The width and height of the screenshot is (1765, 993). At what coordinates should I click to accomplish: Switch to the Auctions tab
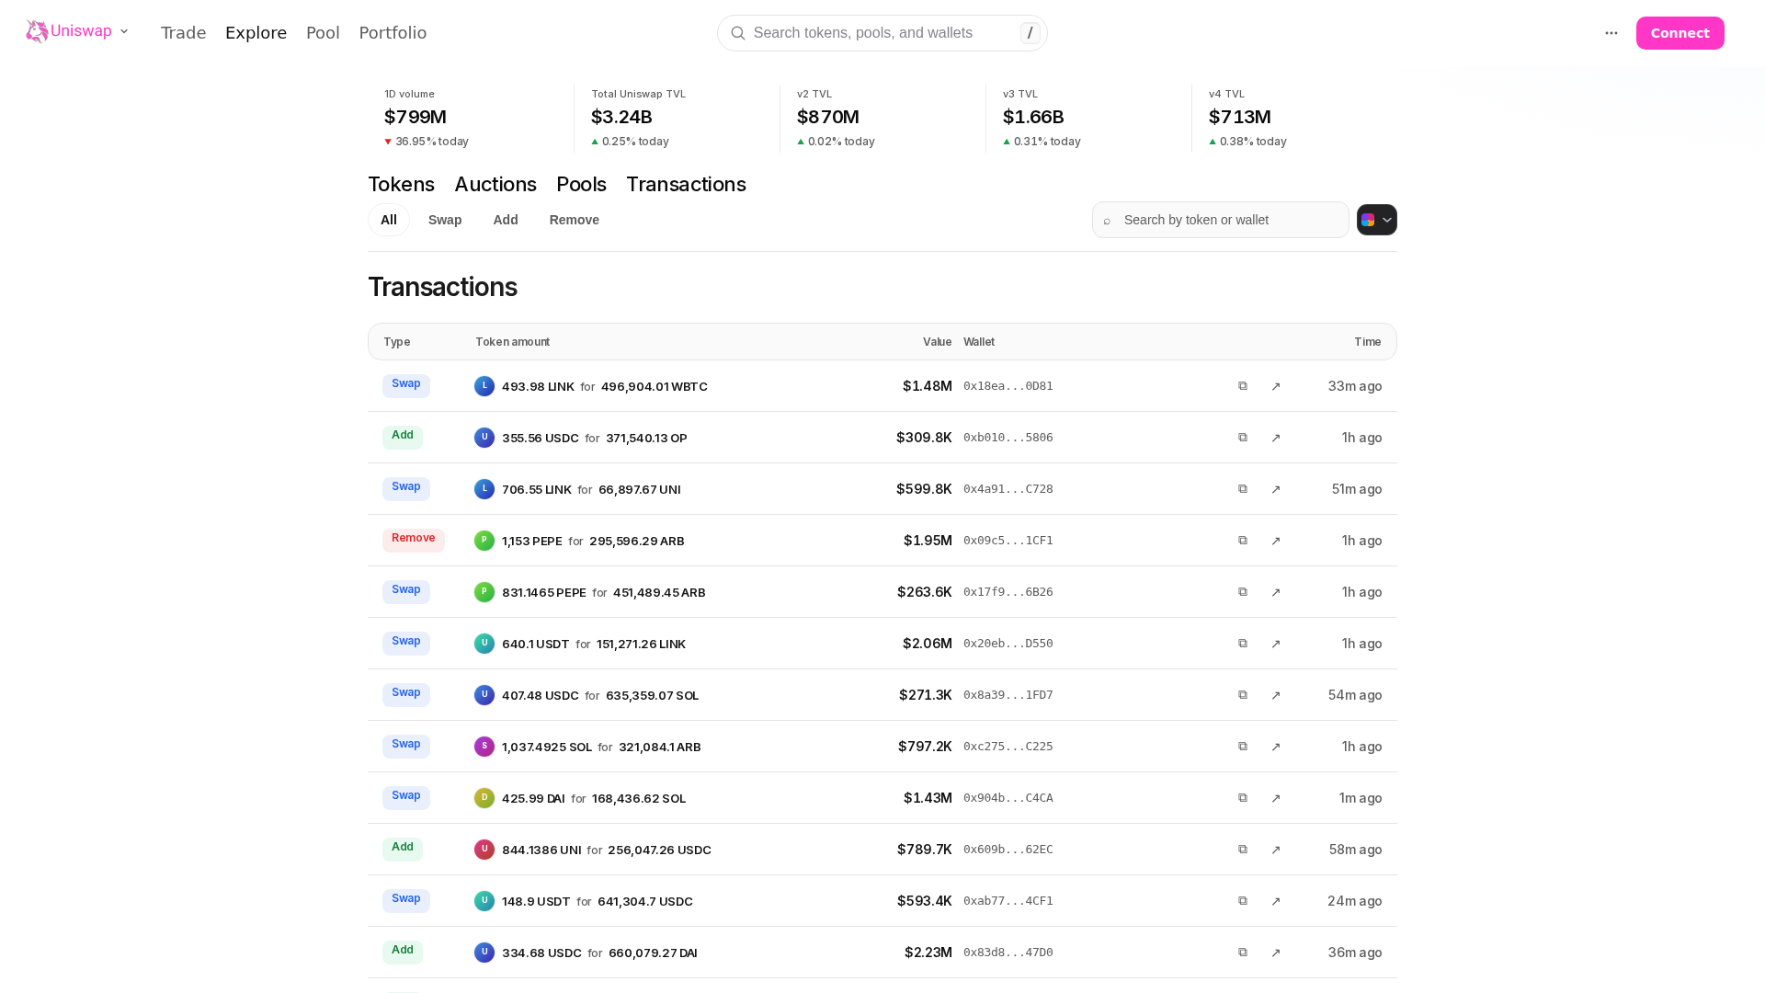pos(495,184)
